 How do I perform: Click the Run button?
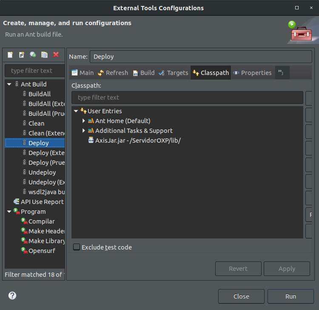(x=291, y=296)
